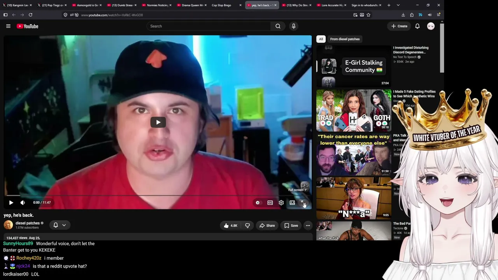
Task: Click the site security shield icon
Action: coord(65,15)
